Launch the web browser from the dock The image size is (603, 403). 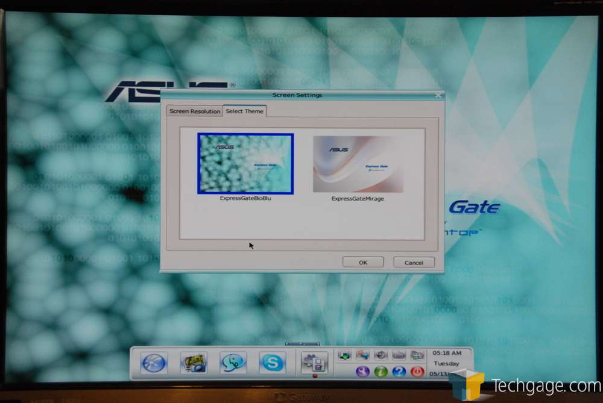(x=154, y=363)
